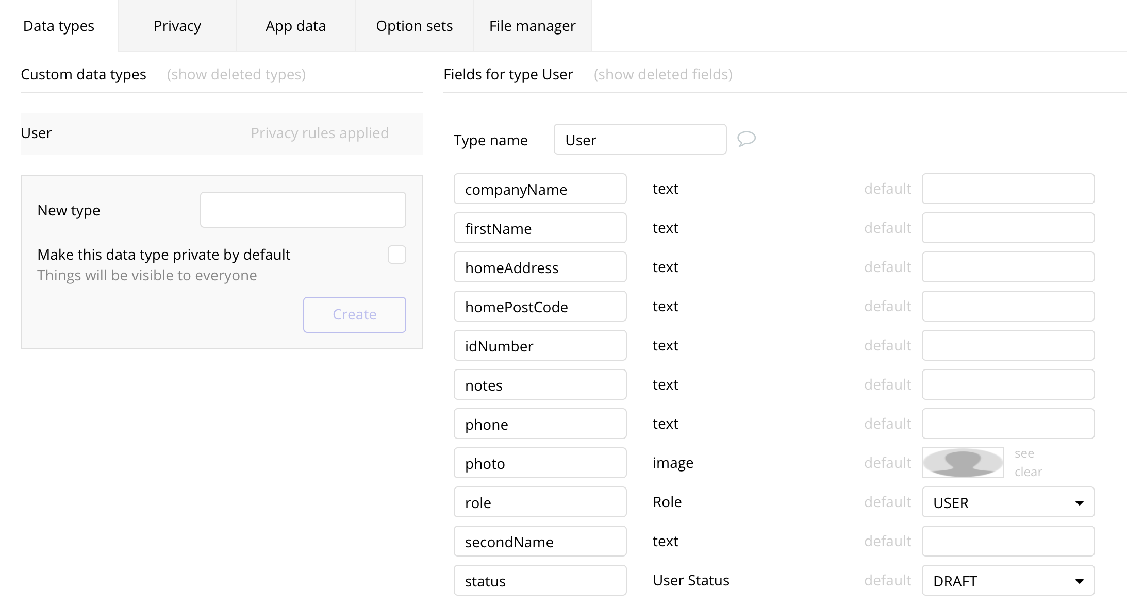Focus the New type name input
The height and width of the screenshot is (606, 1127).
303,210
